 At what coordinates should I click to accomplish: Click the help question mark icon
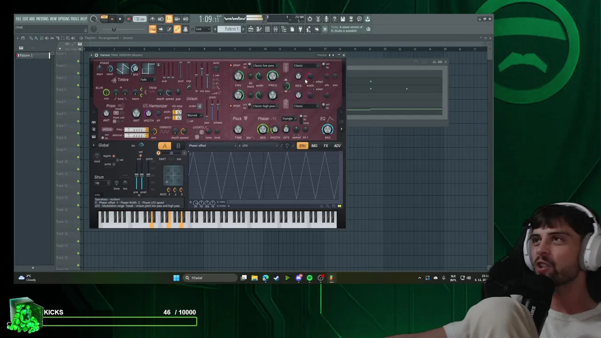334,19
